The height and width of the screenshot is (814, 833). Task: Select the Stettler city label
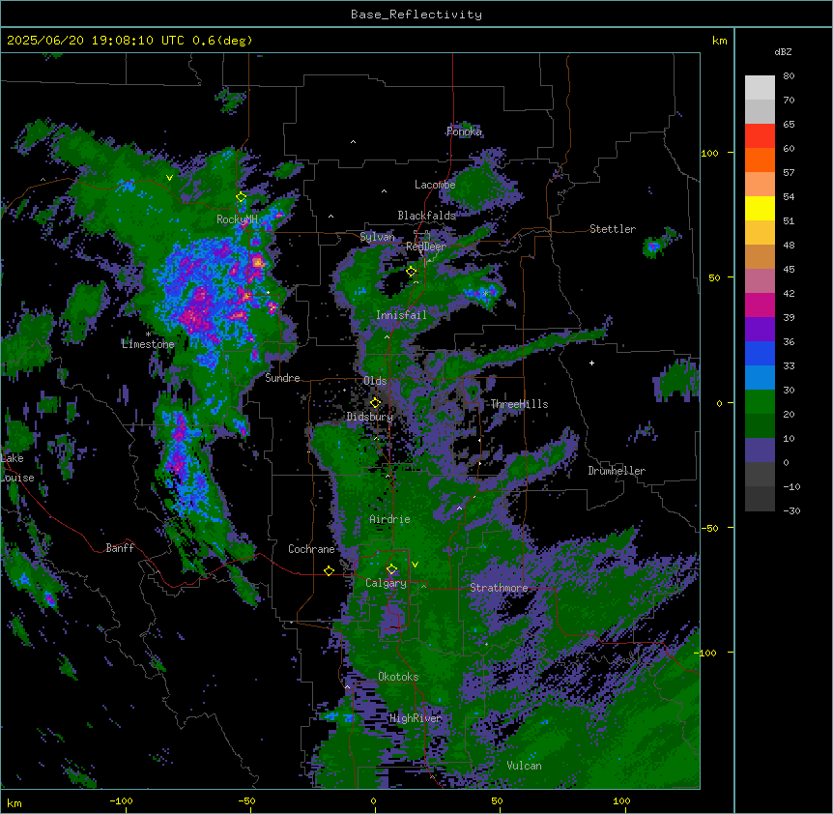(613, 229)
